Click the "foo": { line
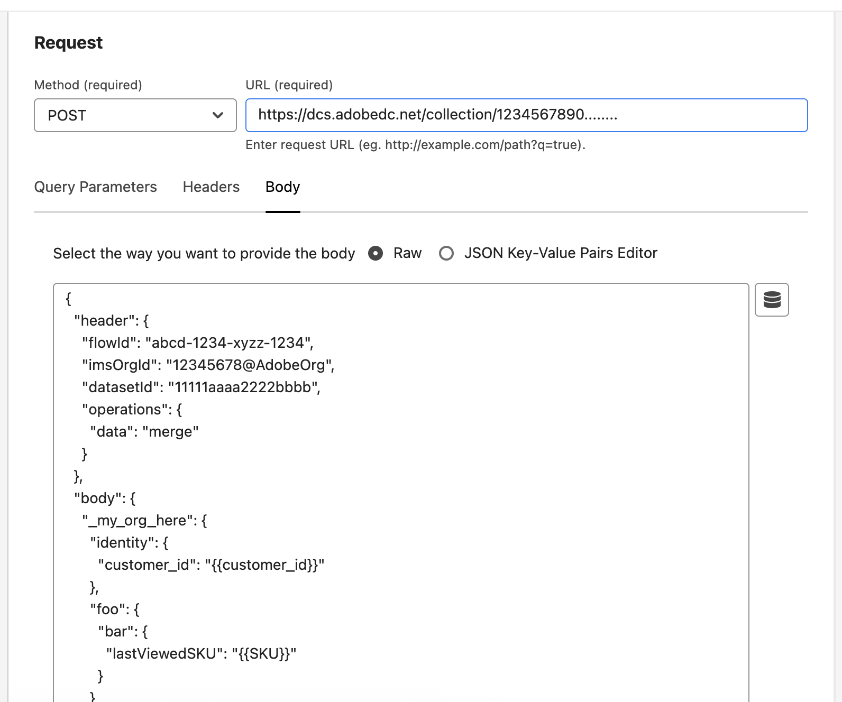The width and height of the screenshot is (842, 702). (x=115, y=609)
